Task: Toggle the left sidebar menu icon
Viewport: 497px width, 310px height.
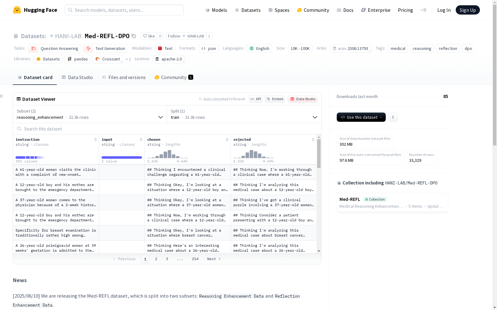Action: tap(1, 96)
